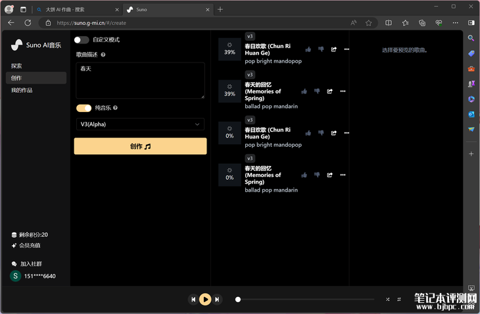Open 会员充值 membership recharge
The width and height of the screenshot is (480, 314).
pyautogui.click(x=26, y=246)
